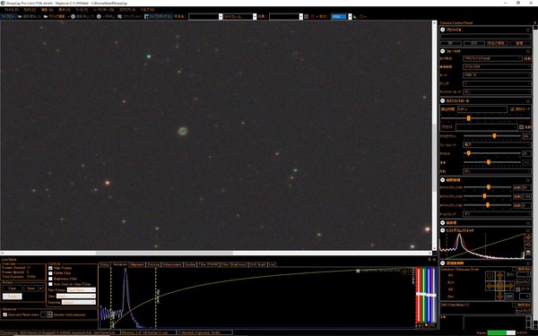This screenshot has height=336, width=538.
Task: Switch to the Status tab in Live Stack
Action: click(x=105, y=264)
